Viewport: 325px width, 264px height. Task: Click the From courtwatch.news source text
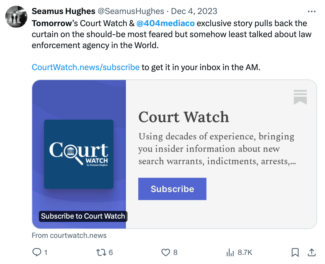69,235
